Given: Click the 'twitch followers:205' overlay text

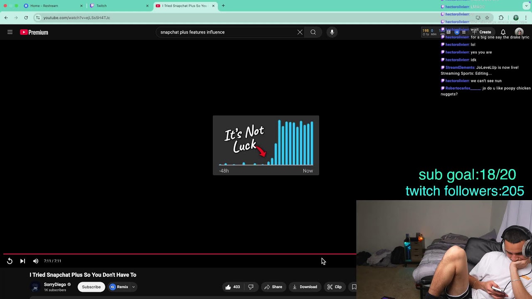Looking at the screenshot, I should pos(465,191).
